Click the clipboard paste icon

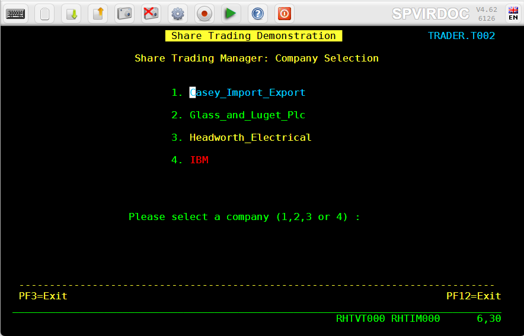[44, 14]
